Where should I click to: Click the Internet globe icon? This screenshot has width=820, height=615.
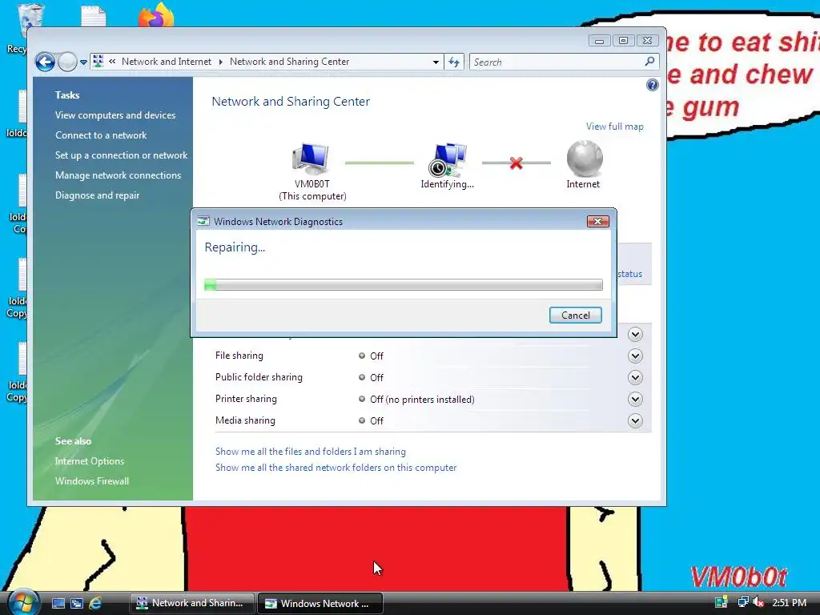point(584,159)
